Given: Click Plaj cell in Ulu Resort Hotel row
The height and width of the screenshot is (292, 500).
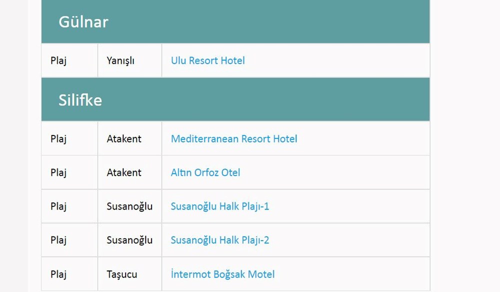Looking at the screenshot, I should [58, 61].
